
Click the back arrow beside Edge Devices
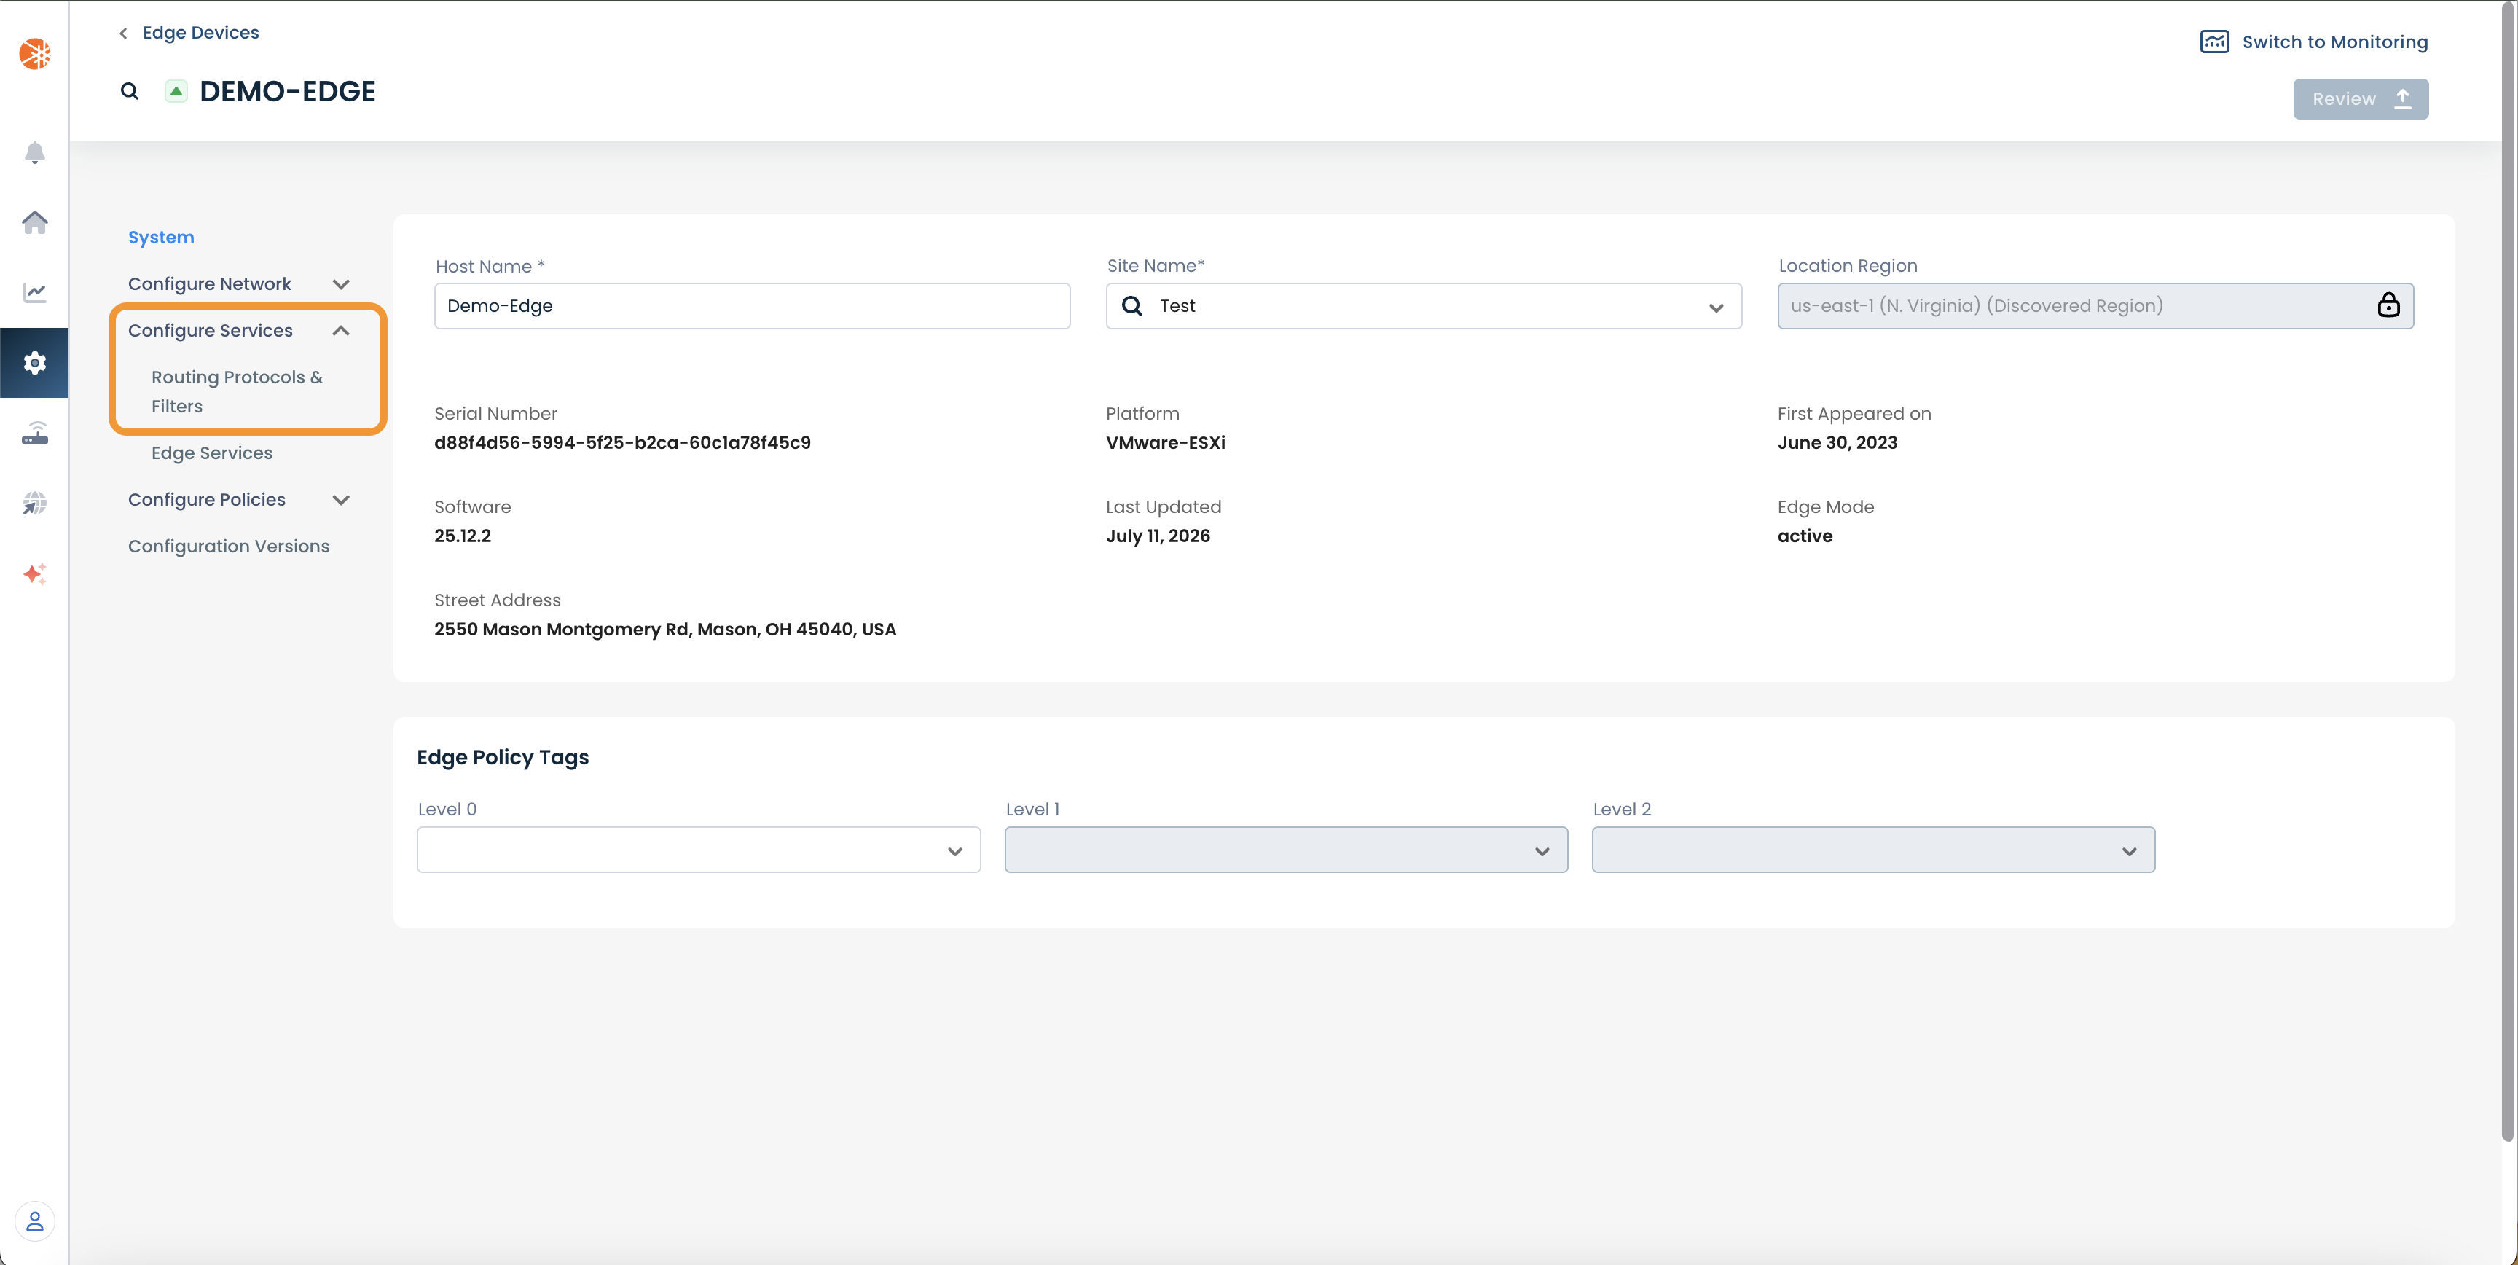coord(123,34)
